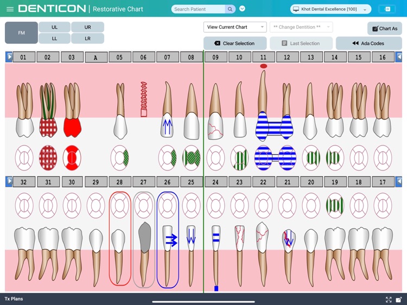Click the red crown on tooth 03

point(72,127)
